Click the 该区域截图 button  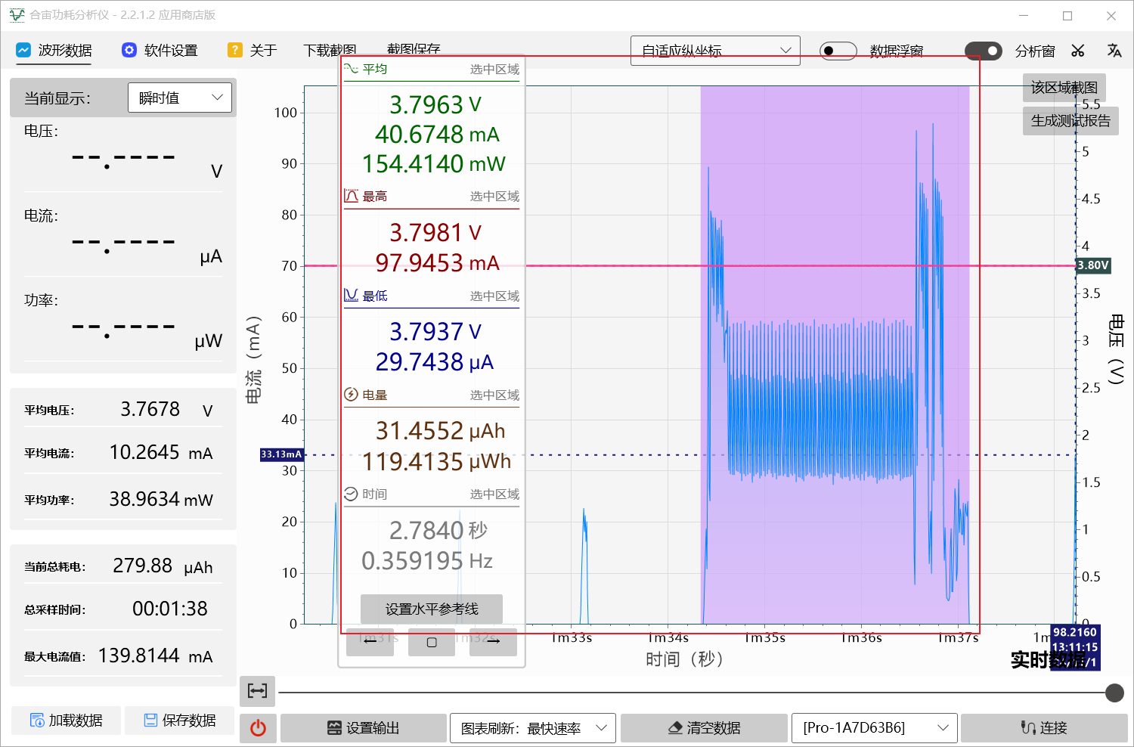pyautogui.click(x=1064, y=88)
